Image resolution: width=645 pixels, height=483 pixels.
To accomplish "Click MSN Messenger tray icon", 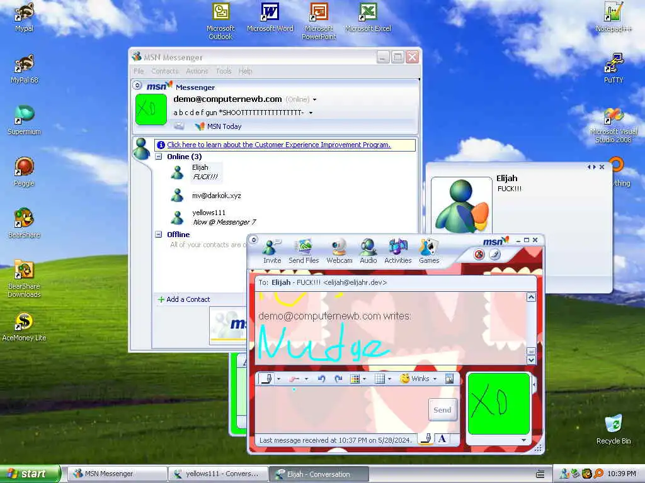I will click(x=565, y=474).
